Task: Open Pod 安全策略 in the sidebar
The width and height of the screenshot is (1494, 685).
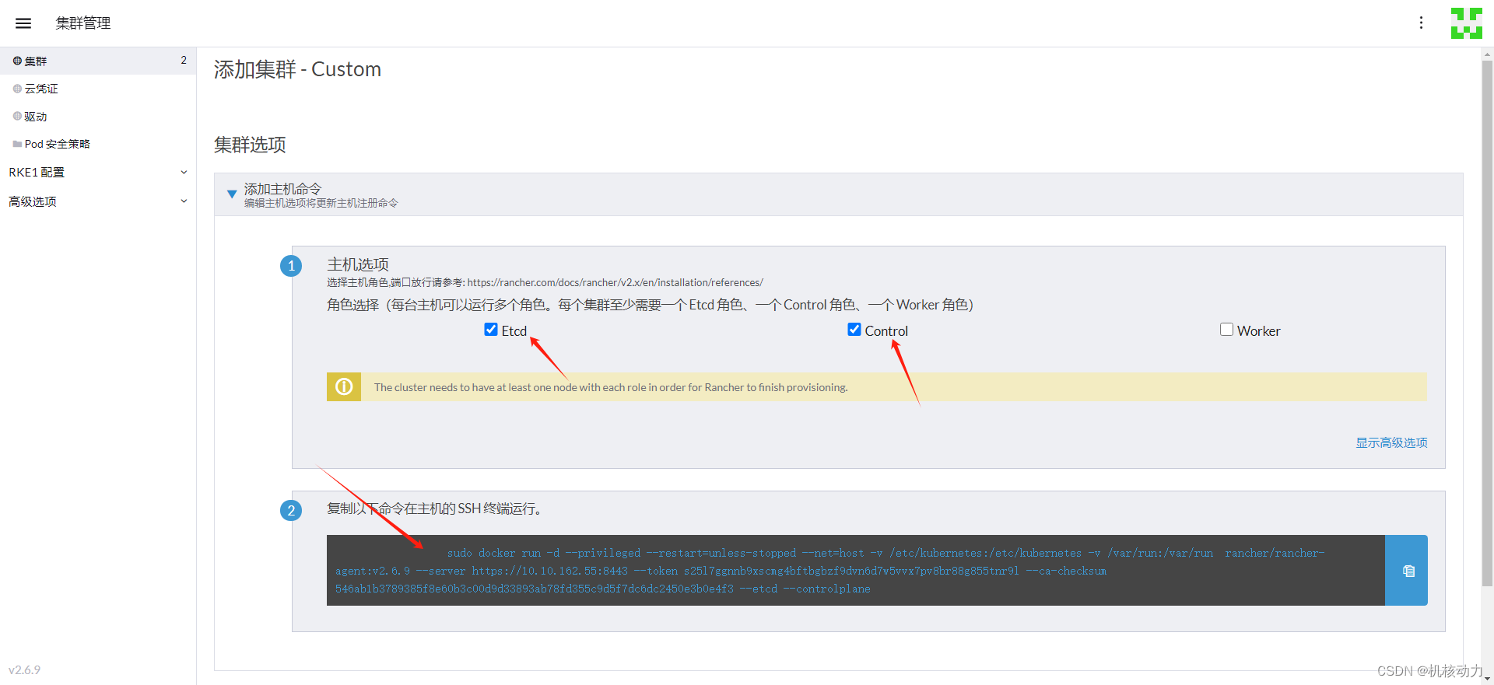Action: point(98,144)
